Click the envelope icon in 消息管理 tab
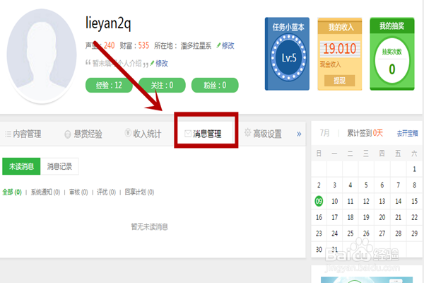The height and width of the screenshot is (283, 424). [x=188, y=134]
